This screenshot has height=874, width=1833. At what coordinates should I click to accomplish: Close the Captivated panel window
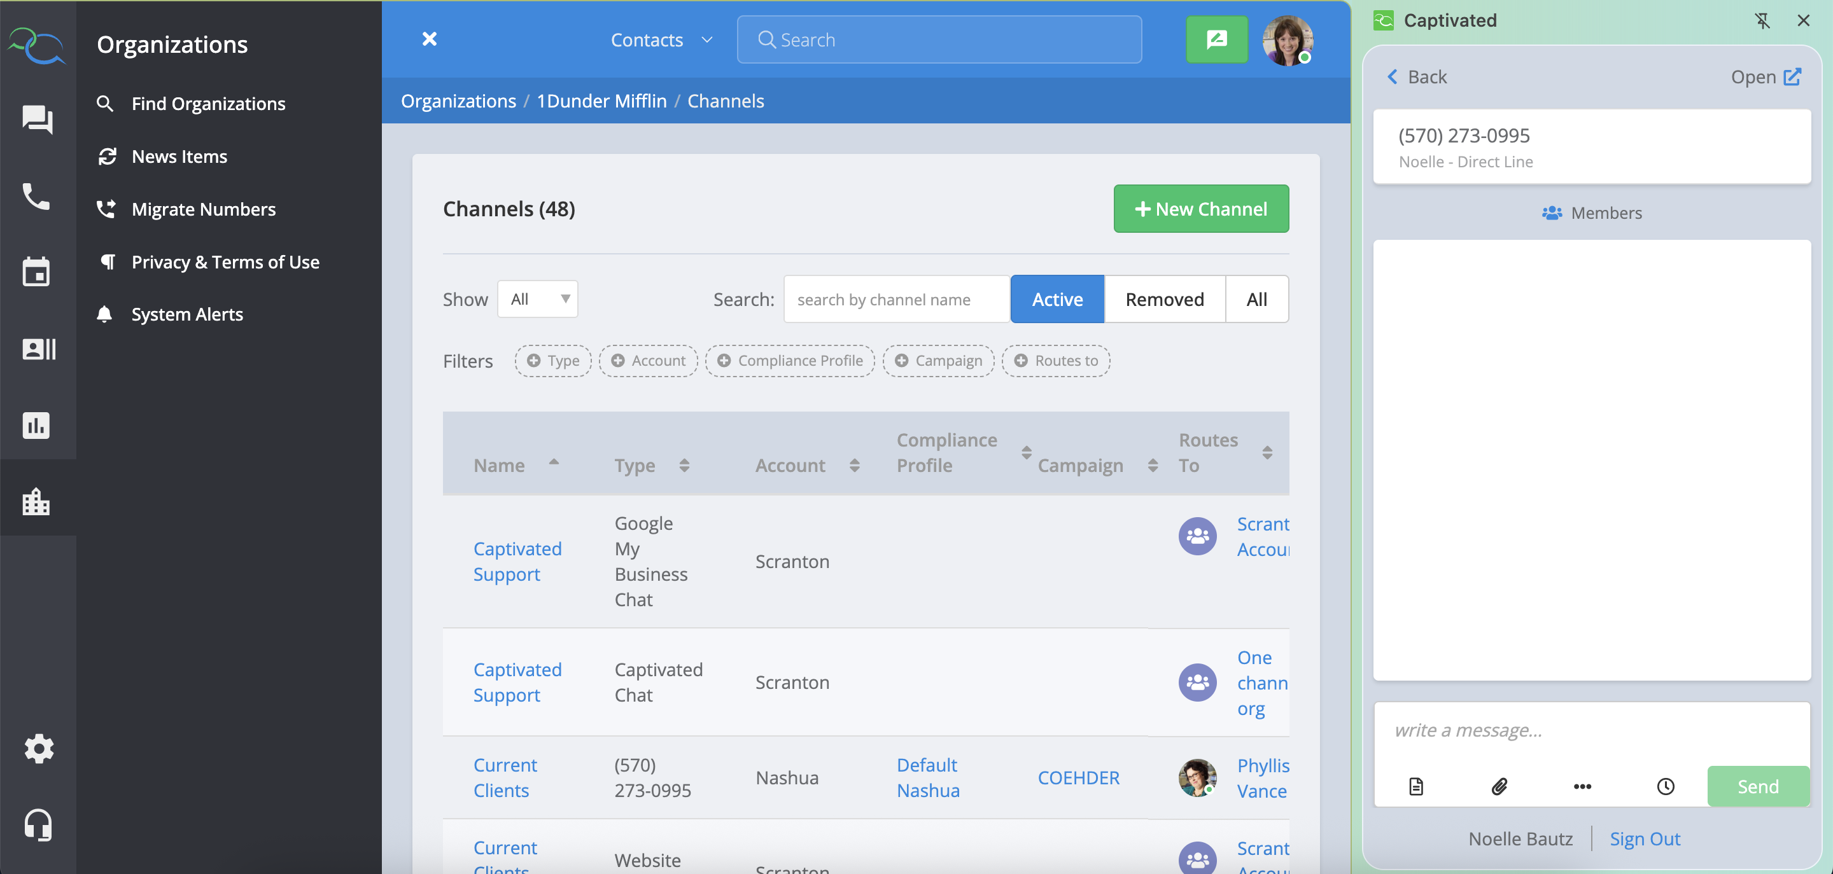pyautogui.click(x=1803, y=20)
